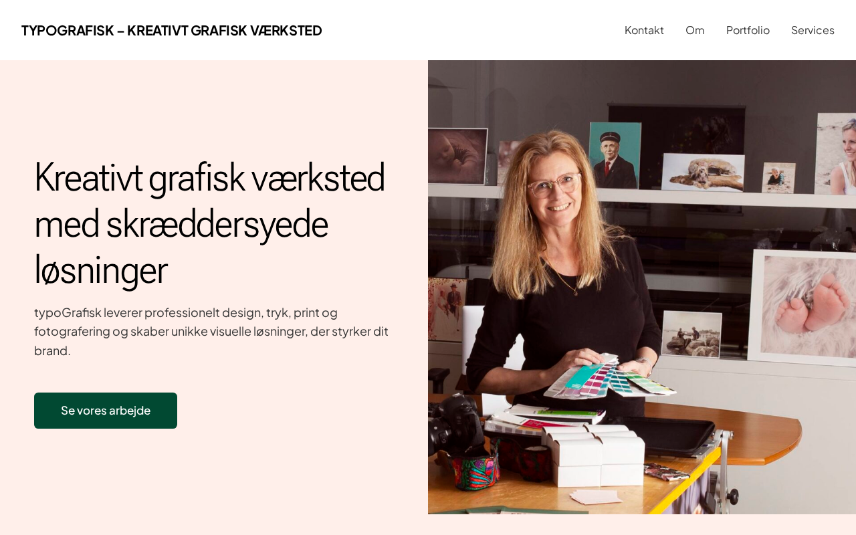Click the framed sleeping newborn photo
Screen dimensions: 856x535
(x=457, y=156)
